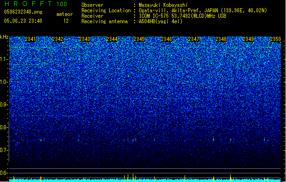Click the 0.6 kHz axis label

(4, 173)
